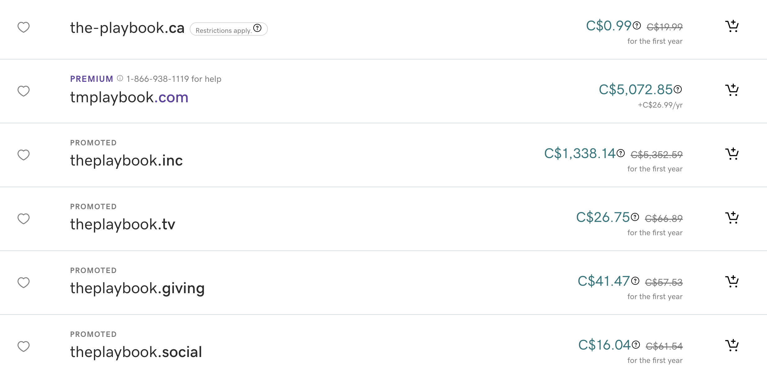Toggle heart for theplaybook.giving
Image resolution: width=767 pixels, height=375 pixels.
pyautogui.click(x=24, y=283)
